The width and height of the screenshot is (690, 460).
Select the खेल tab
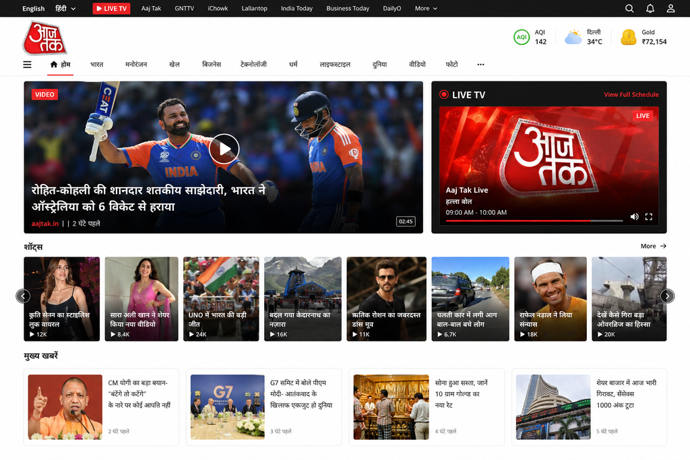click(175, 65)
